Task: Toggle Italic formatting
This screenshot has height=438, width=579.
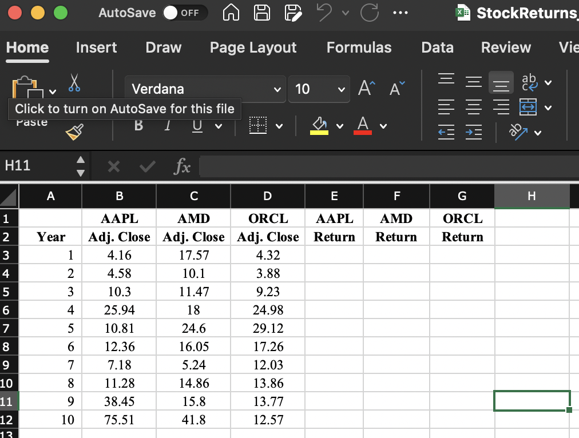Action: (x=168, y=126)
